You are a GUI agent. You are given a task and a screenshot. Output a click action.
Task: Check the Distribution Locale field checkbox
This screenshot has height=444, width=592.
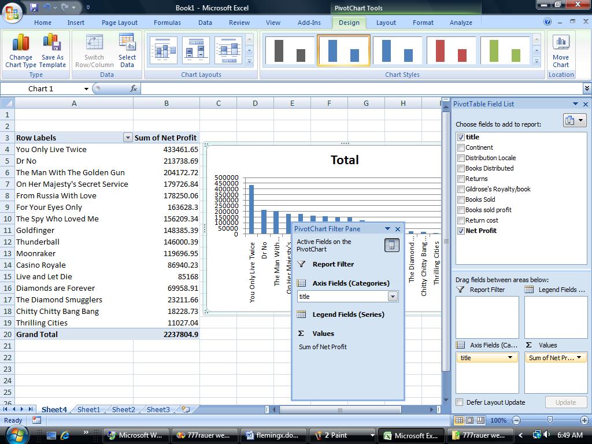click(x=461, y=158)
